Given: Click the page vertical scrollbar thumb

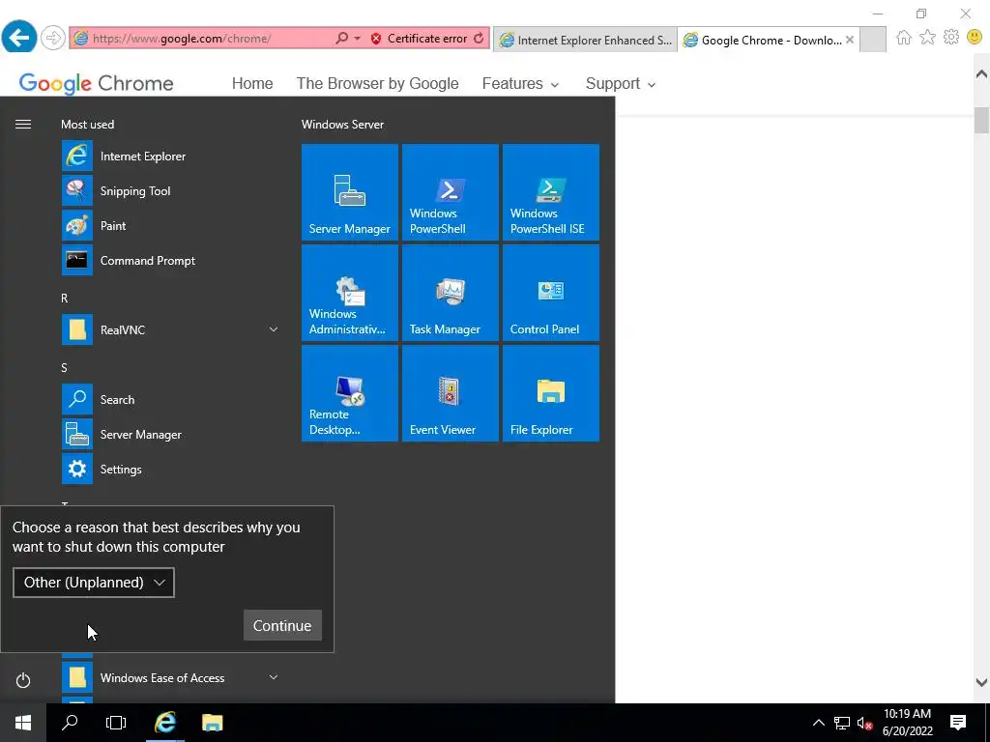Looking at the screenshot, I should (x=981, y=120).
